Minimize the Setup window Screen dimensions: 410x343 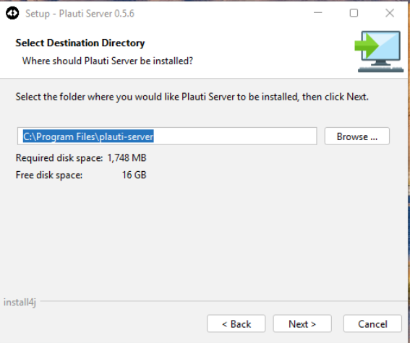[x=317, y=13]
